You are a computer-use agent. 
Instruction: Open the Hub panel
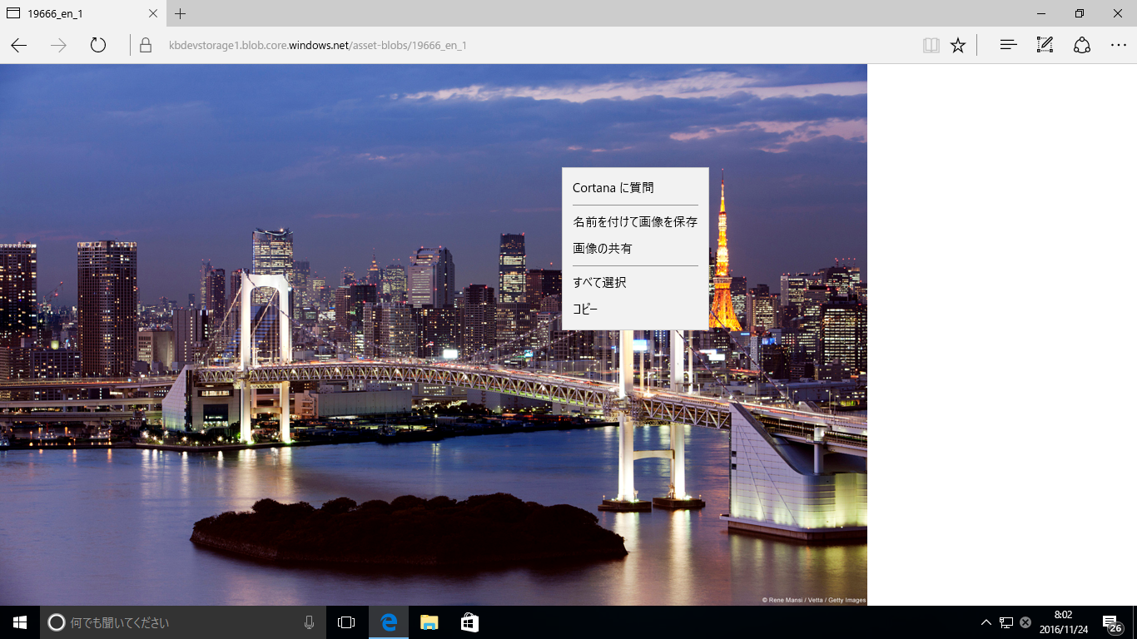[1007, 45]
